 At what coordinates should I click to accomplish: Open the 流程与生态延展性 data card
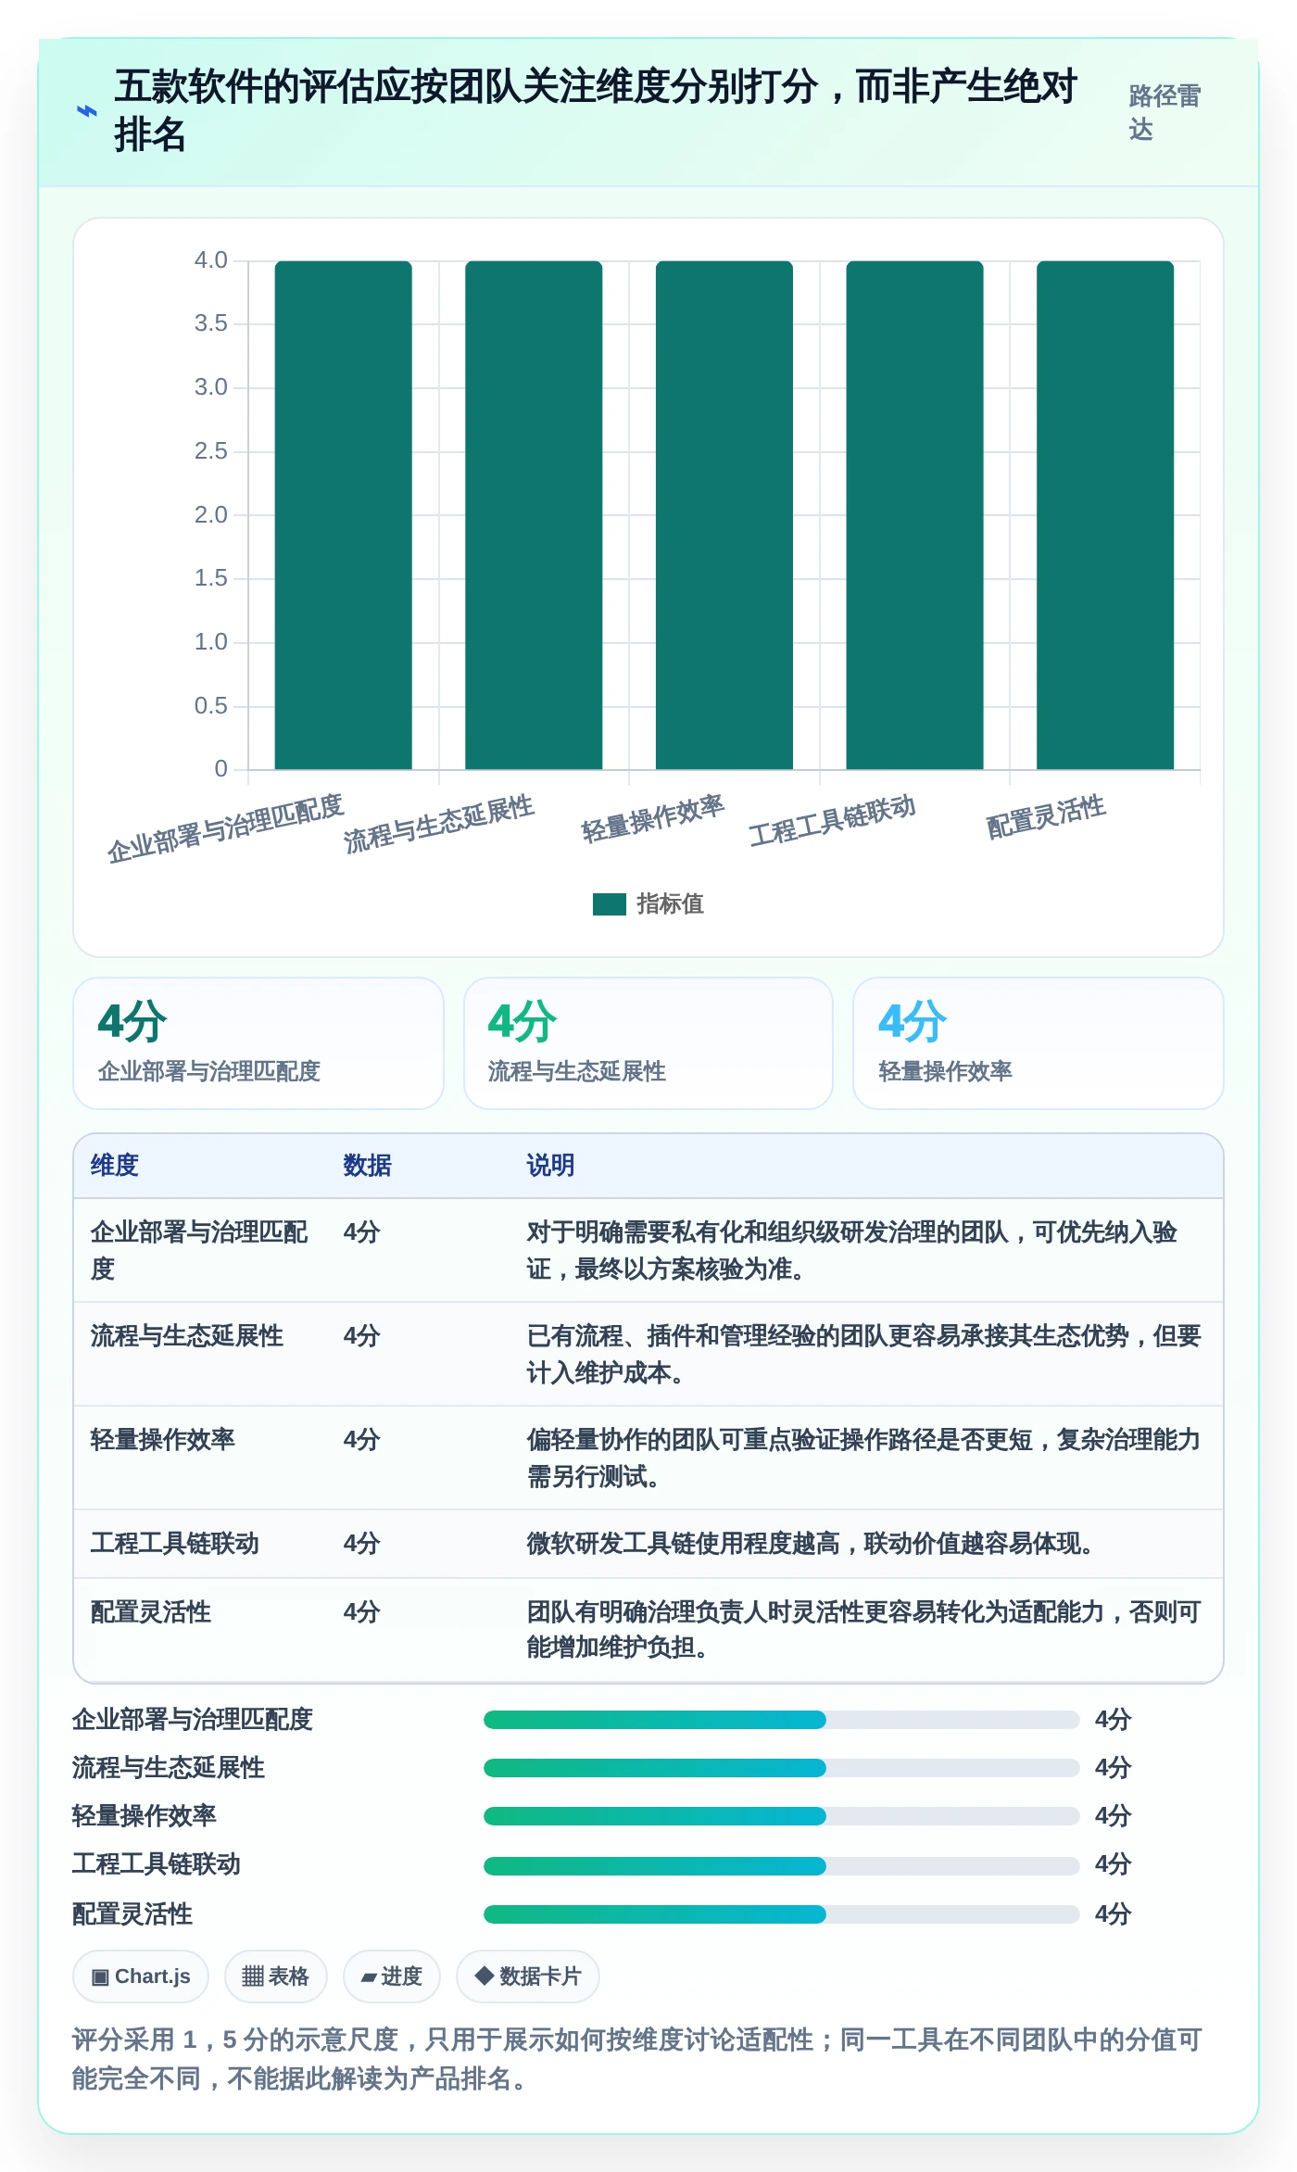648,1043
